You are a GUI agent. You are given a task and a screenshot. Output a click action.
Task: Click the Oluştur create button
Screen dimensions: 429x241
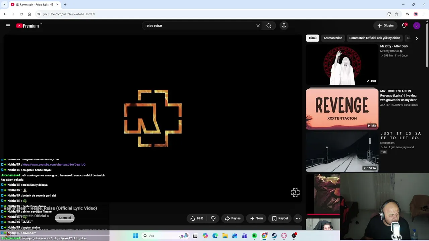point(385,26)
